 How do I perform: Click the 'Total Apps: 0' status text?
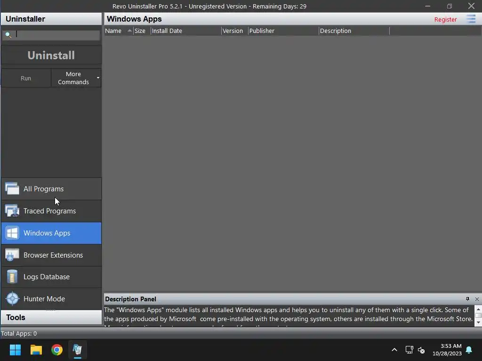pos(19,333)
